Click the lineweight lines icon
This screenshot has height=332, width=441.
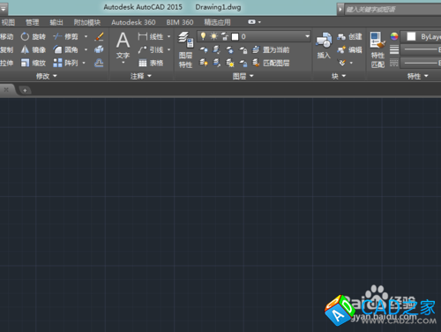point(394,49)
